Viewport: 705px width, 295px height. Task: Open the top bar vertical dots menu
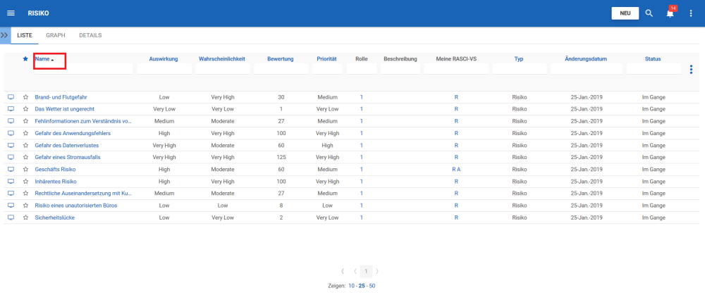tap(691, 13)
